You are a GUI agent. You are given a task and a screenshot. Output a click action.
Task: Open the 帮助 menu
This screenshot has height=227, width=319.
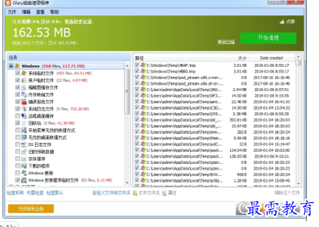[x=54, y=12]
